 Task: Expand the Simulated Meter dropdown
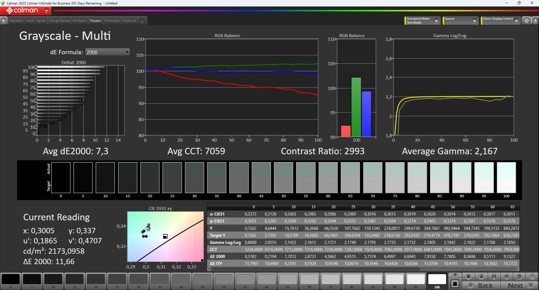422,21
